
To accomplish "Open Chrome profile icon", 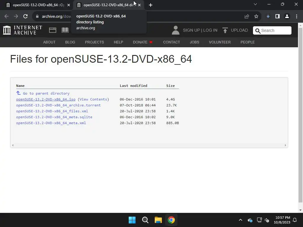I will pos(287,17).
